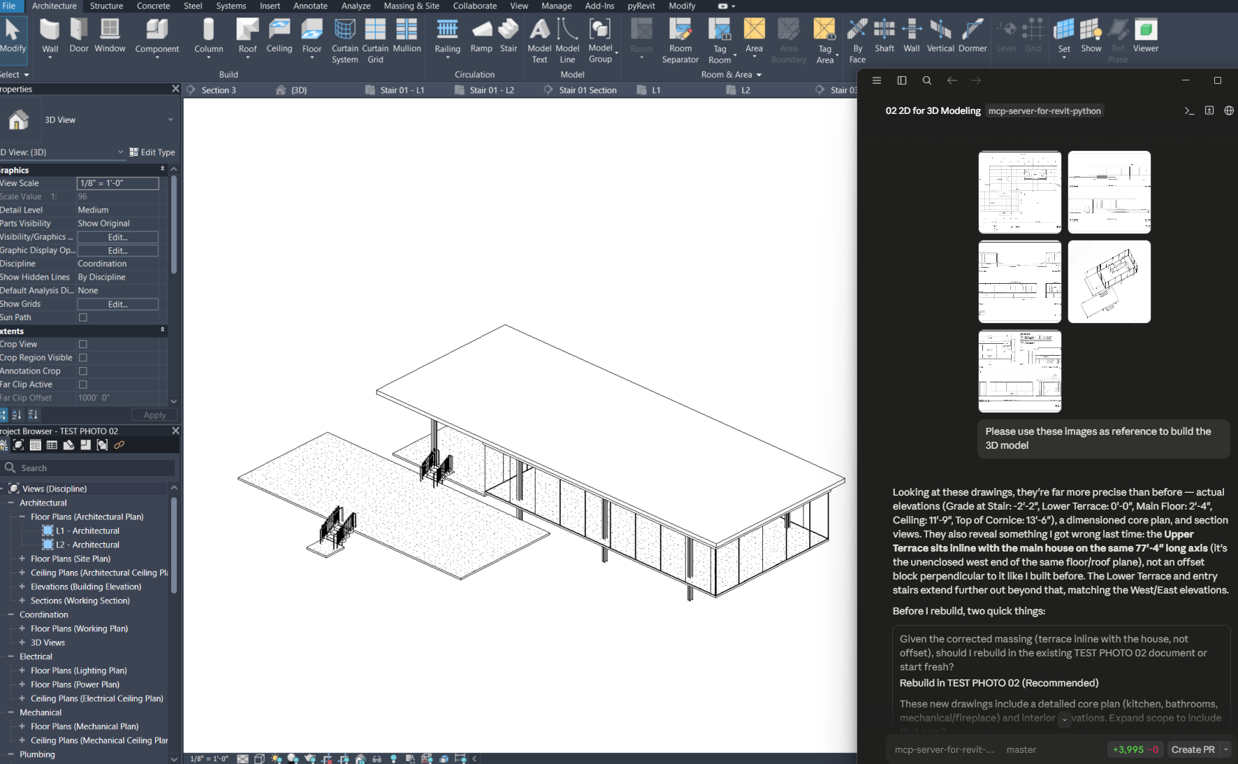The width and height of the screenshot is (1238, 764).
Task: Check the Far Clip Active box
Action: [x=83, y=384]
